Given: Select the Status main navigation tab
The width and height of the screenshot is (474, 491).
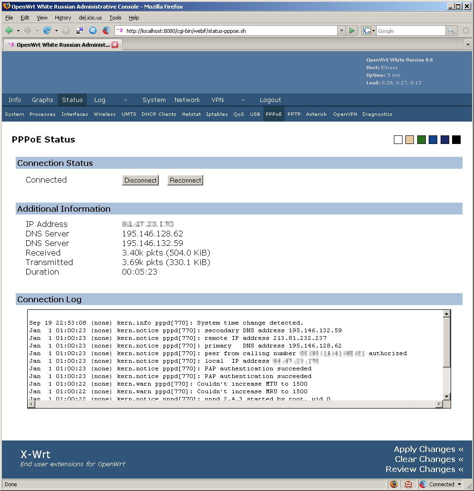Looking at the screenshot, I should (x=72, y=100).
